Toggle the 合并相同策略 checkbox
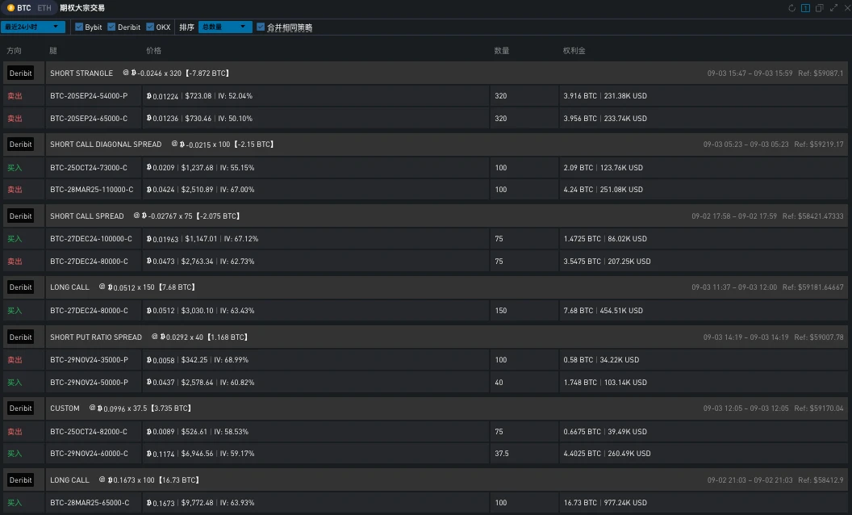The height and width of the screenshot is (515, 852). (261, 27)
